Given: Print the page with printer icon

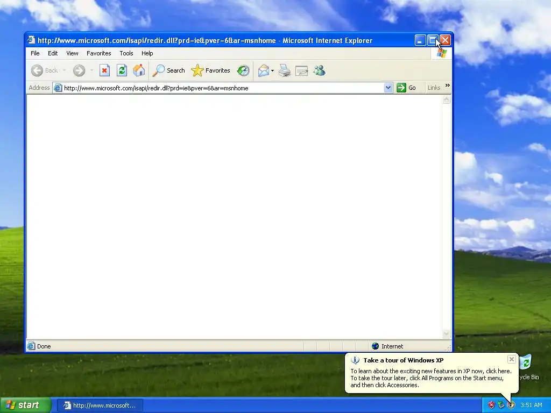Looking at the screenshot, I should click(284, 70).
